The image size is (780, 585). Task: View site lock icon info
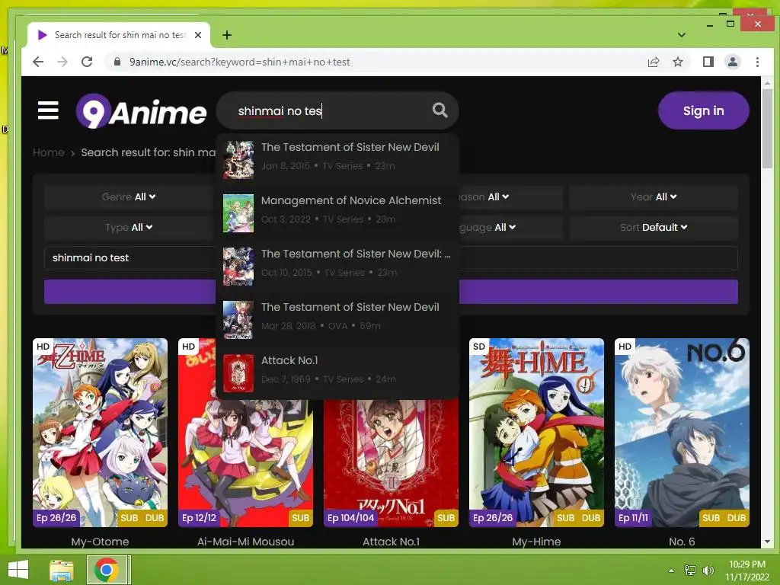(x=117, y=62)
